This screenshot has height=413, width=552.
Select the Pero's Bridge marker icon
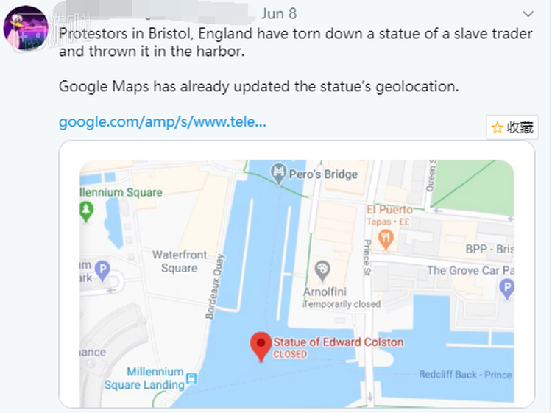(x=279, y=174)
